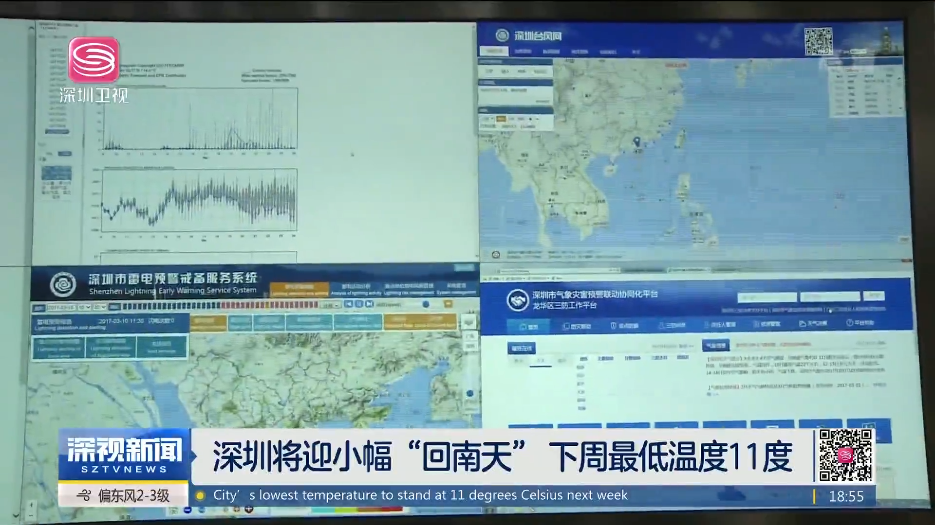Open the Home tab on disaster warning platform

point(529,326)
